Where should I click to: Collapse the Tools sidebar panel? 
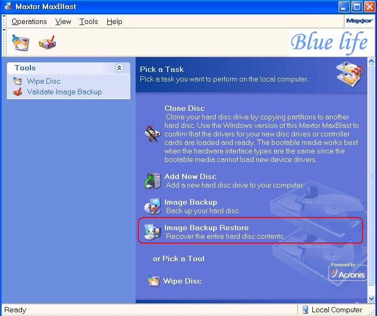[x=119, y=68]
